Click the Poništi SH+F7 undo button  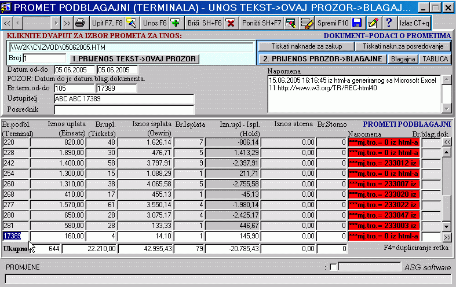pos(262,23)
